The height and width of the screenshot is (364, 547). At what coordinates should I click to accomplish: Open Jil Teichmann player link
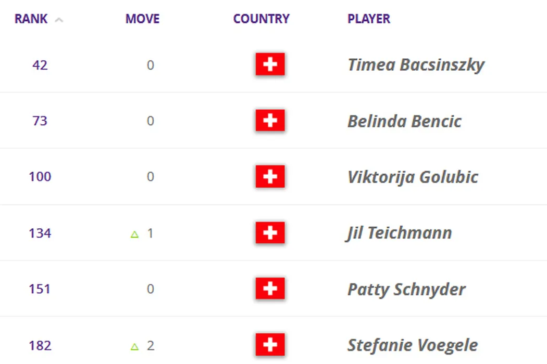(x=400, y=233)
